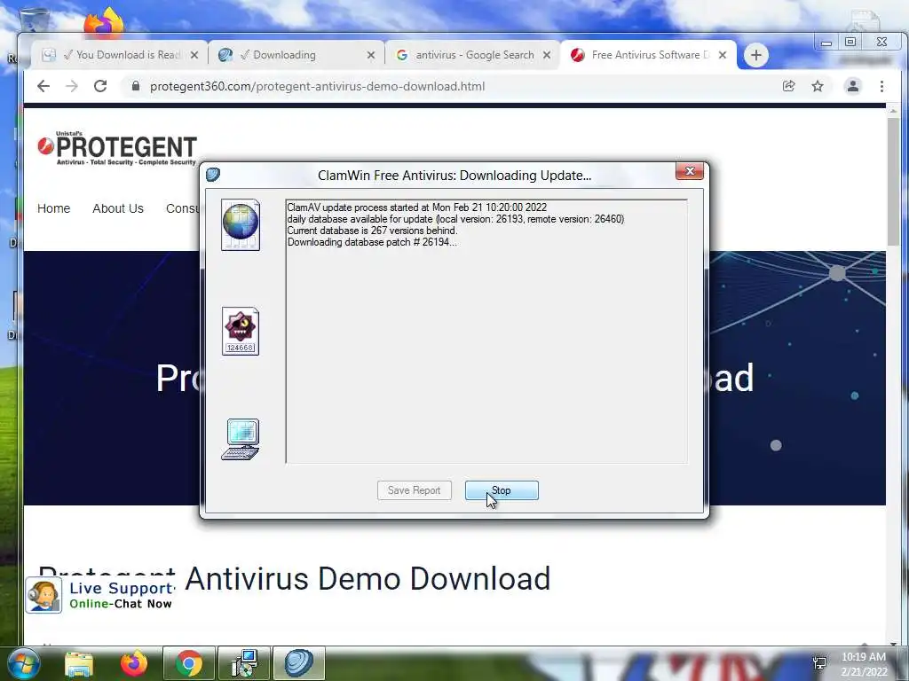Click the Firefox desktop shortcut icon
Image resolution: width=909 pixels, height=681 pixels.
pos(105,22)
